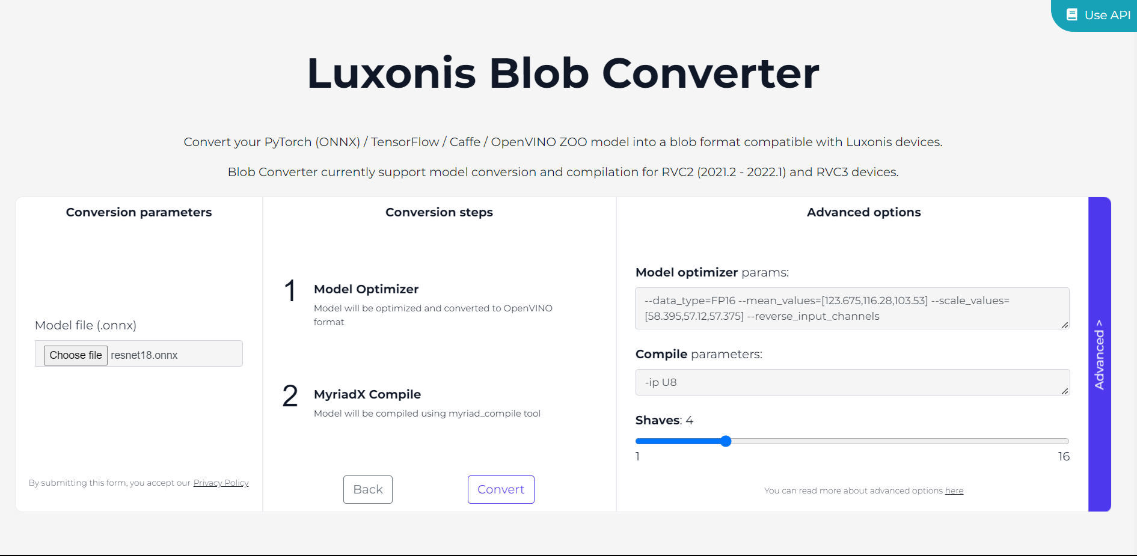
Task: Select the MyriadX Compile step heading
Action: tap(367, 394)
